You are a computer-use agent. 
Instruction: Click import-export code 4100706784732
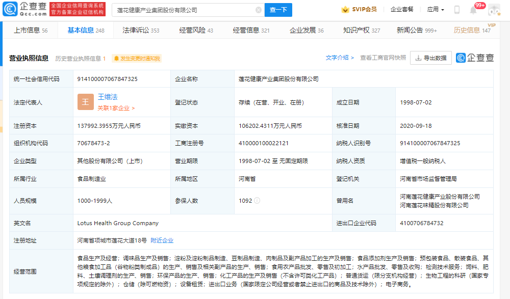[x=422, y=223]
